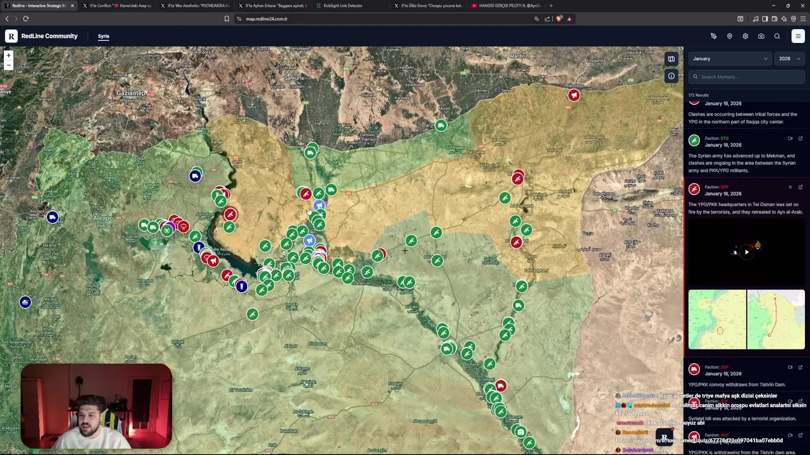Select 'Clashes are occurring between tribal forces' entry
810x455 pixels.
743,118
